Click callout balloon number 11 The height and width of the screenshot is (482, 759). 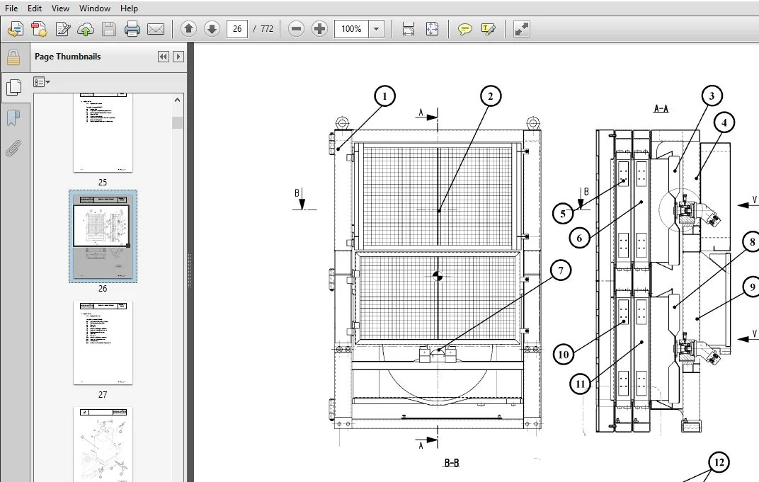(581, 385)
